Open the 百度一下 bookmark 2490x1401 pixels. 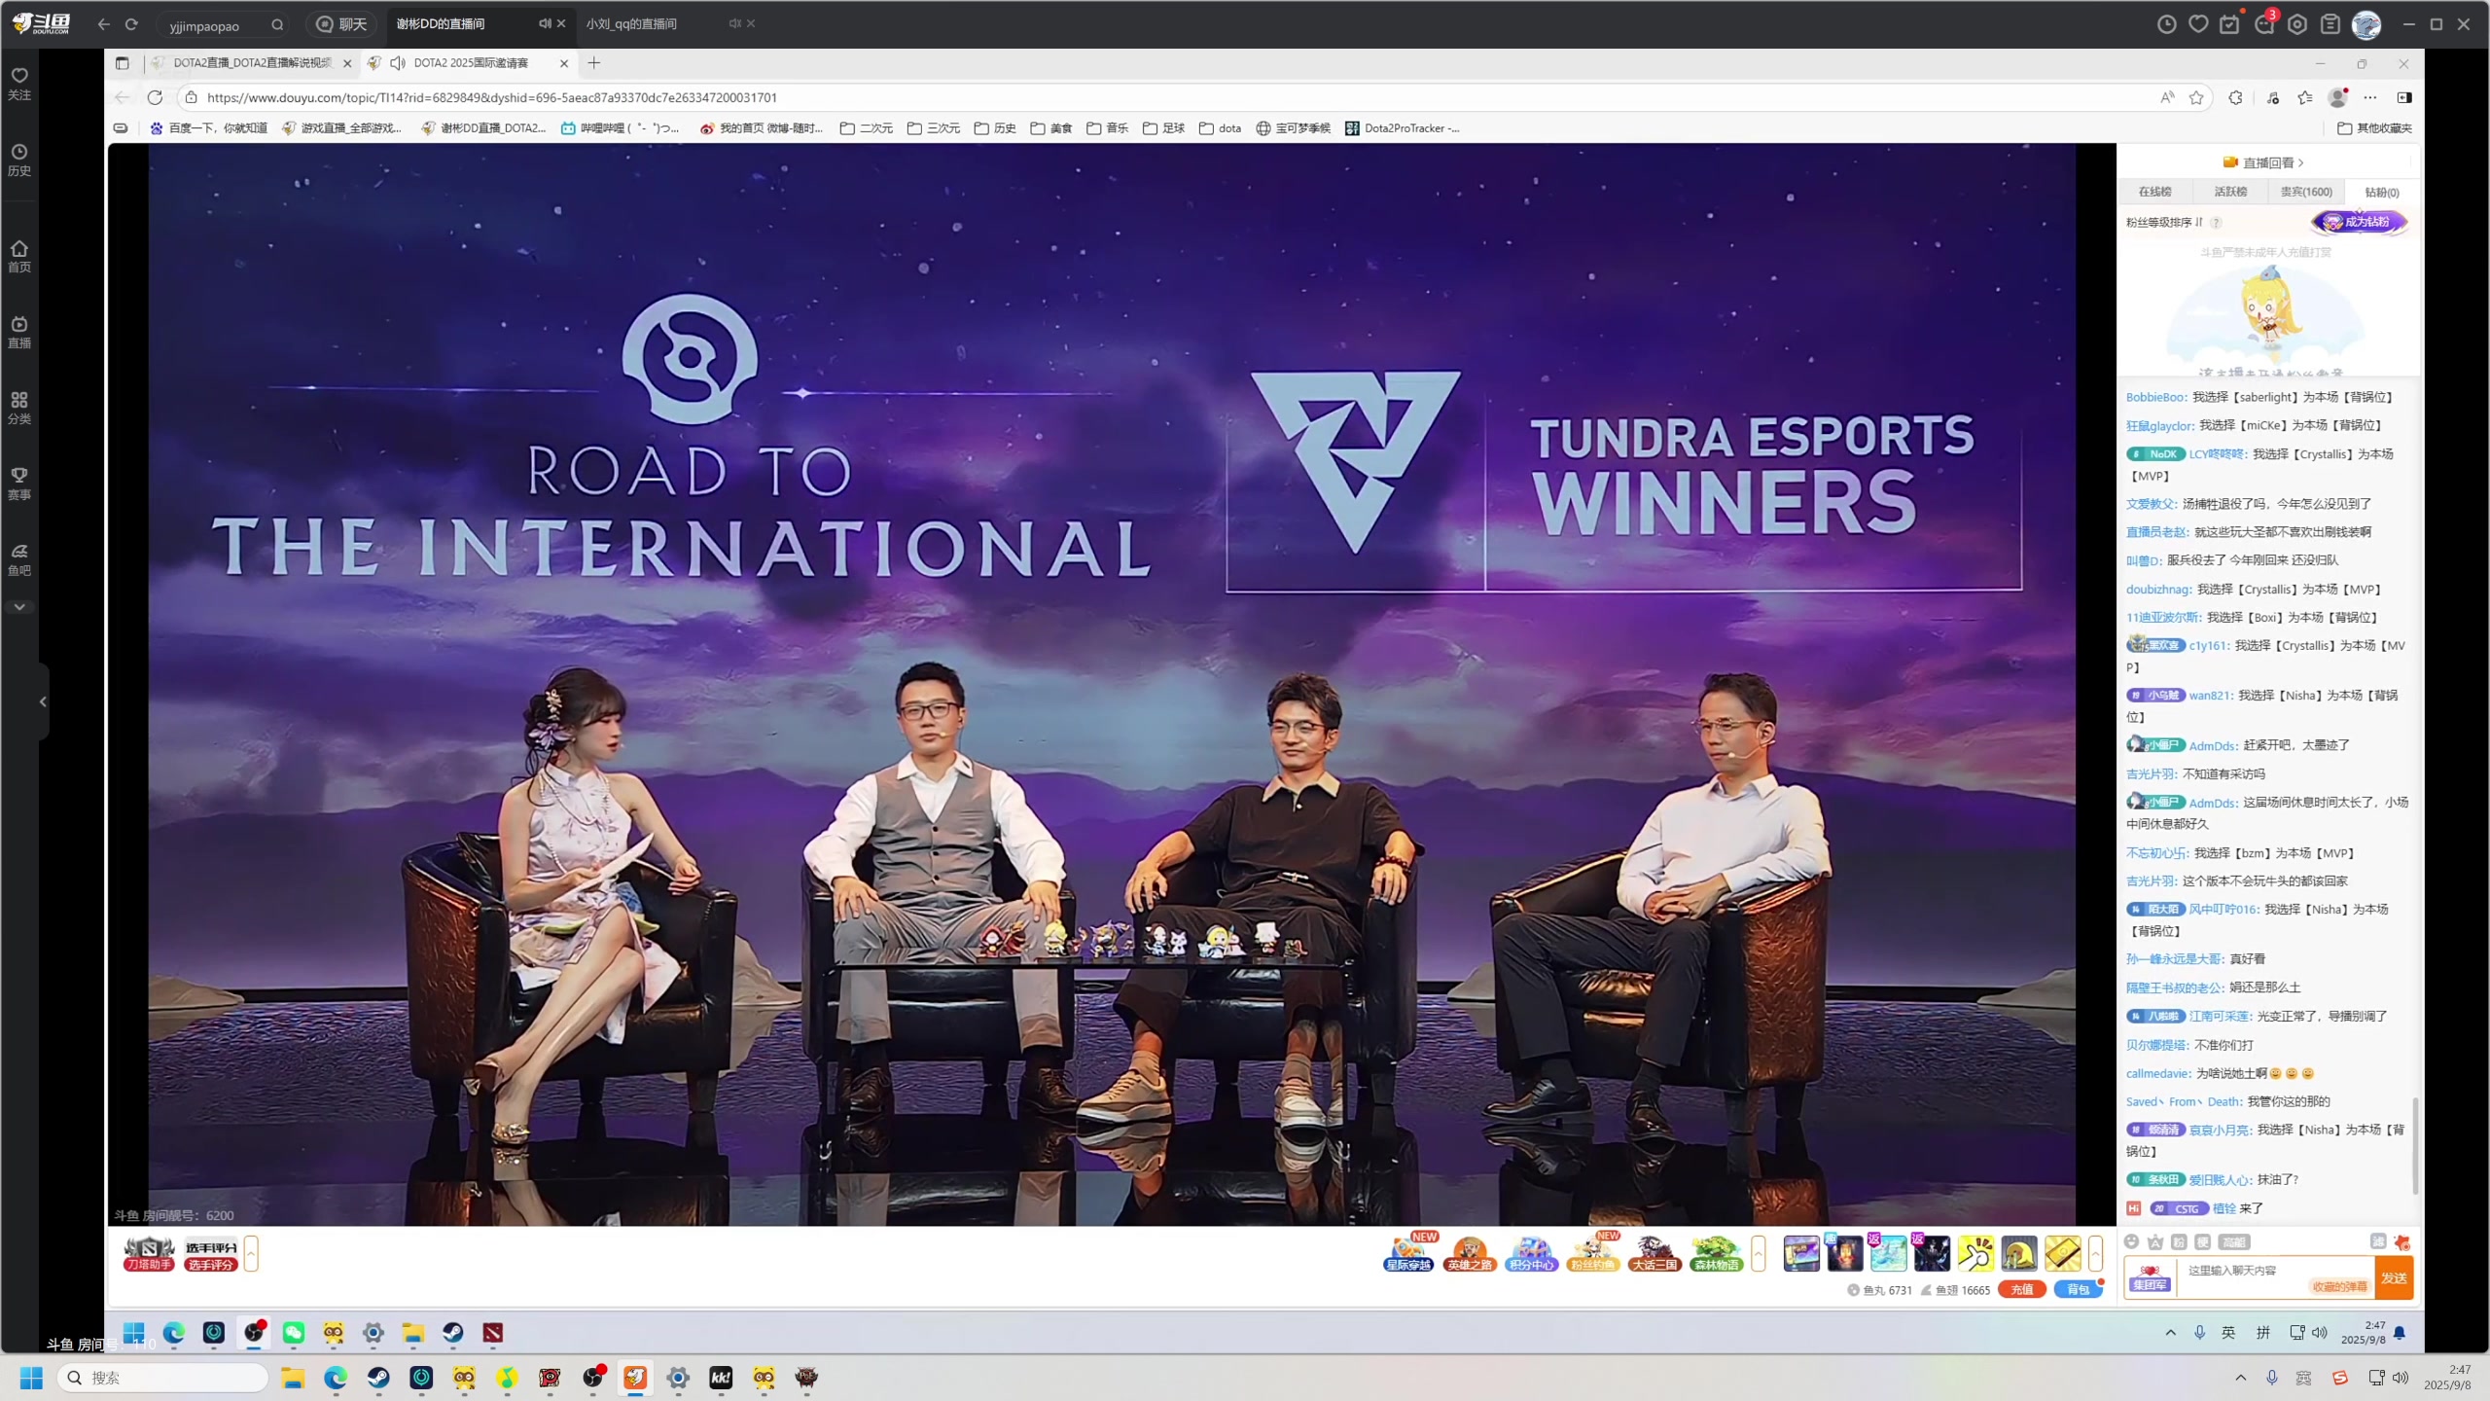click(209, 128)
